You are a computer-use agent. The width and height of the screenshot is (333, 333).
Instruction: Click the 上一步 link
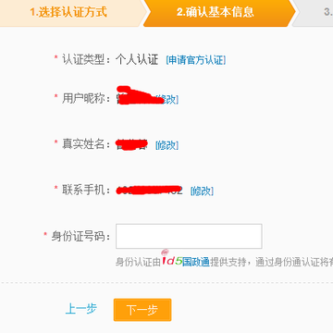[81, 309]
